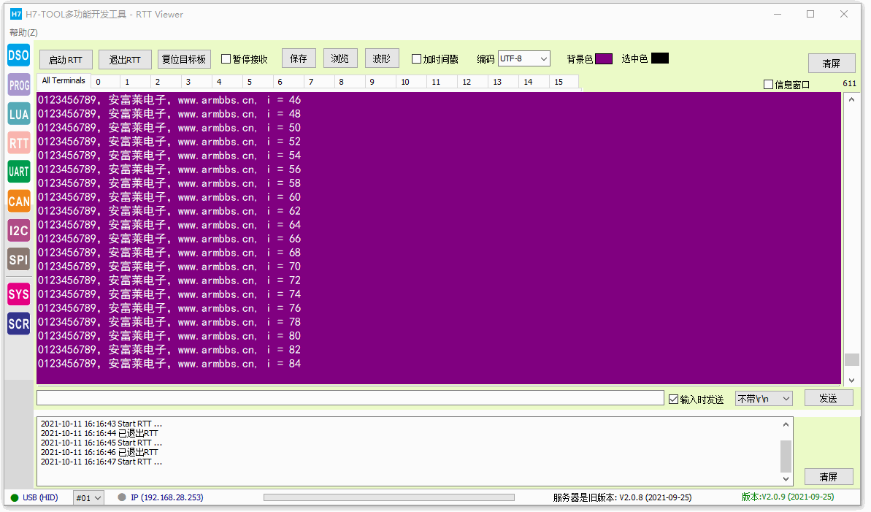Image resolution: width=871 pixels, height=512 pixels.
Task: Click the bottom status progress bar
Action: [389, 497]
